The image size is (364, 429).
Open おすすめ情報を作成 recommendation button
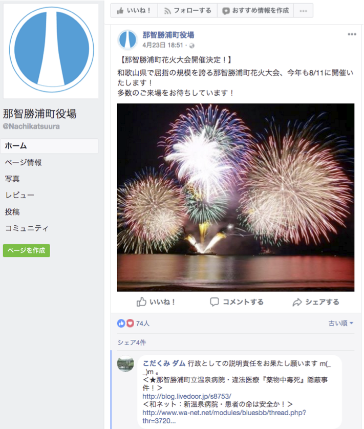coord(255,11)
